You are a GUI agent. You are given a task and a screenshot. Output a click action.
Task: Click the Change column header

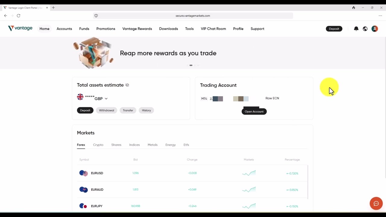click(x=192, y=160)
